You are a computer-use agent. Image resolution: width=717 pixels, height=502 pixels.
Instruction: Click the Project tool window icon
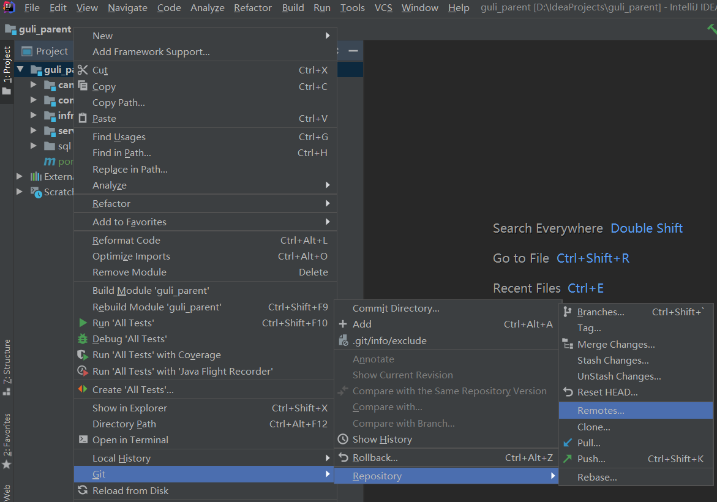[27, 51]
